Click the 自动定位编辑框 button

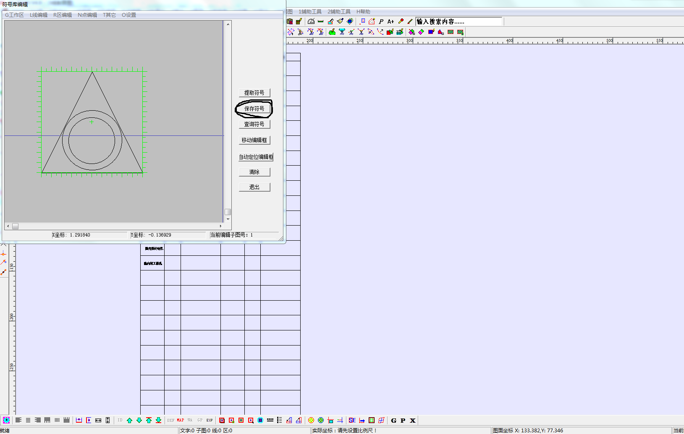[x=256, y=157]
